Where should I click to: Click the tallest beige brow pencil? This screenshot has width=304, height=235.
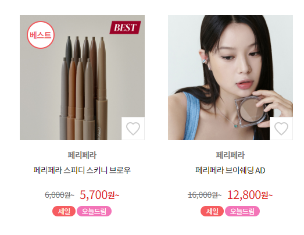(102, 88)
